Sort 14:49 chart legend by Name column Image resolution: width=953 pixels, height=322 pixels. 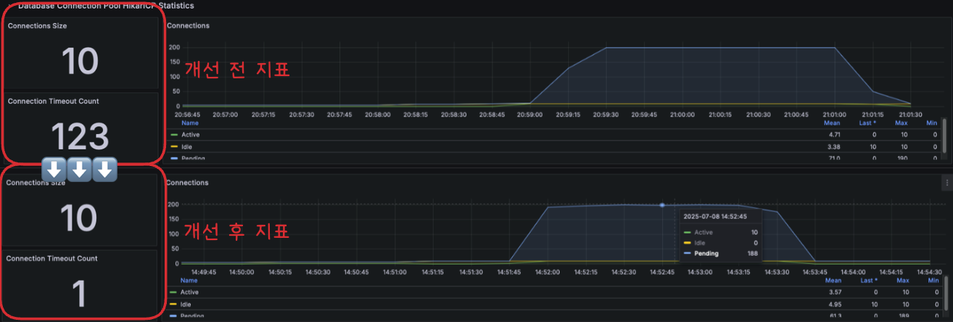[x=189, y=280]
